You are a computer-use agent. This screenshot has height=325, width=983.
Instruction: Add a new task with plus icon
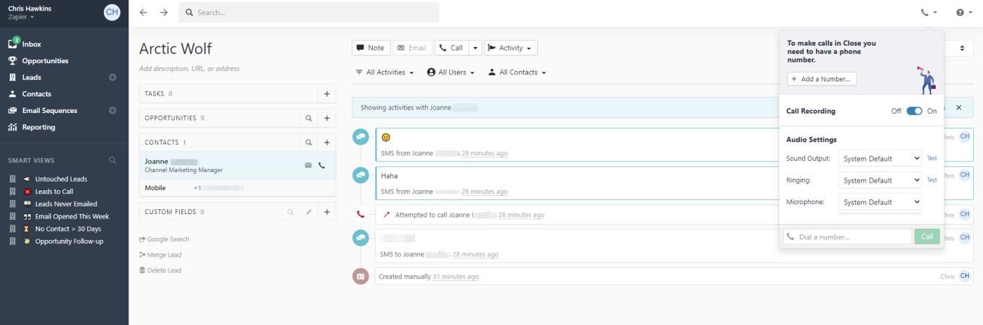coord(326,93)
